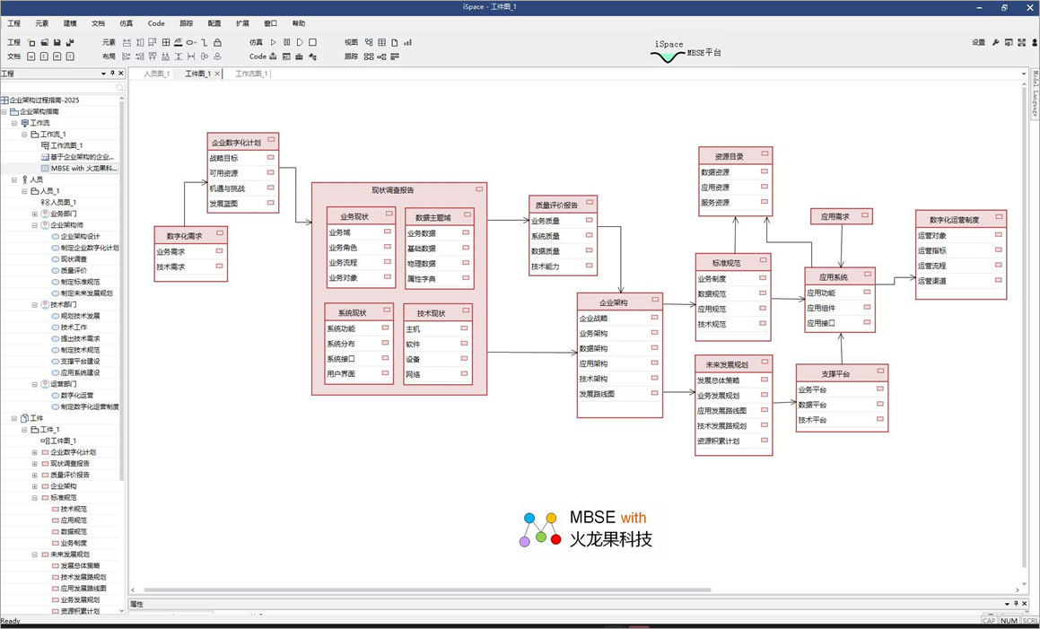Collapse the 企业架构师 tree node
Viewport: 1040px width, 629px height.
35,225
